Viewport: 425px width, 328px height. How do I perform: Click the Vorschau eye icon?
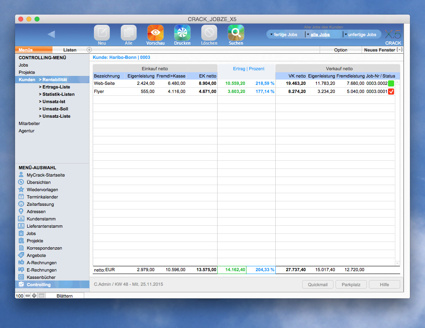click(155, 32)
